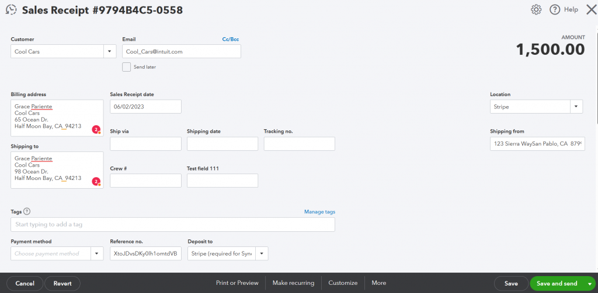Click the Revert button
This screenshot has height=293, width=598.
62,284
